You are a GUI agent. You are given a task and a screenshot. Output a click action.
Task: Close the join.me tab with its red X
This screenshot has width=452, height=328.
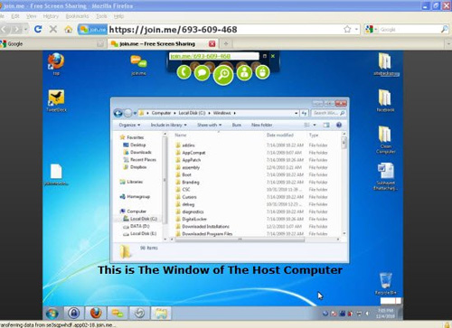pos(212,44)
